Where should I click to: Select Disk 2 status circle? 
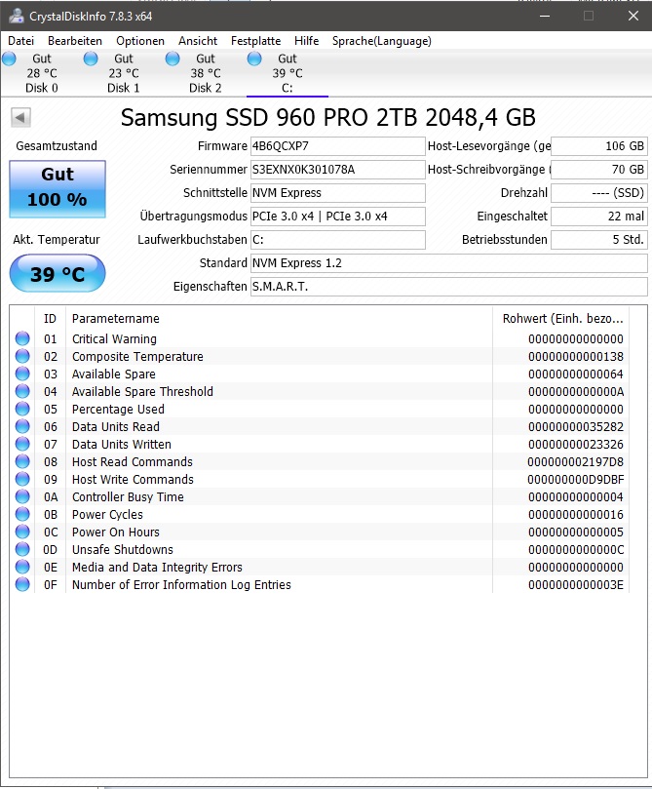[173, 59]
